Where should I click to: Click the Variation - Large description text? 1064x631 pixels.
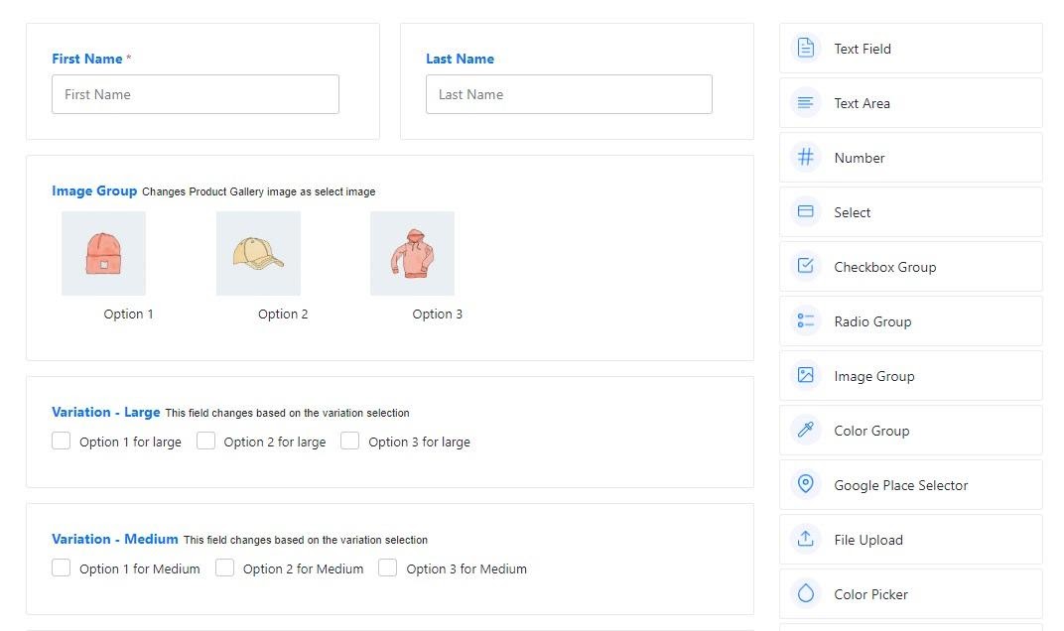[287, 413]
